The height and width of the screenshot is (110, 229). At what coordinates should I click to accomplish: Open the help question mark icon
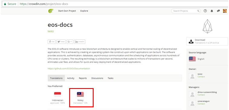(x=205, y=11)
